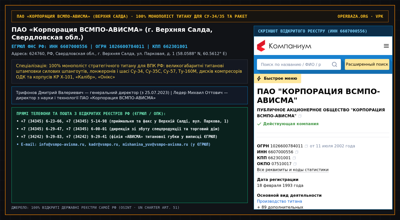Open Все реквизиты и коды статистики link

click(x=293, y=170)
